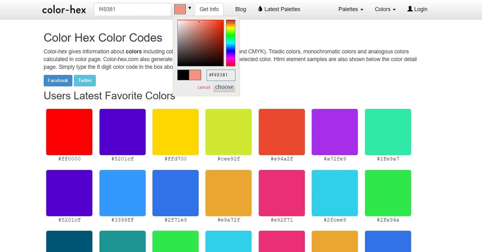Click the #ffd700 hex code label

(x=176, y=159)
